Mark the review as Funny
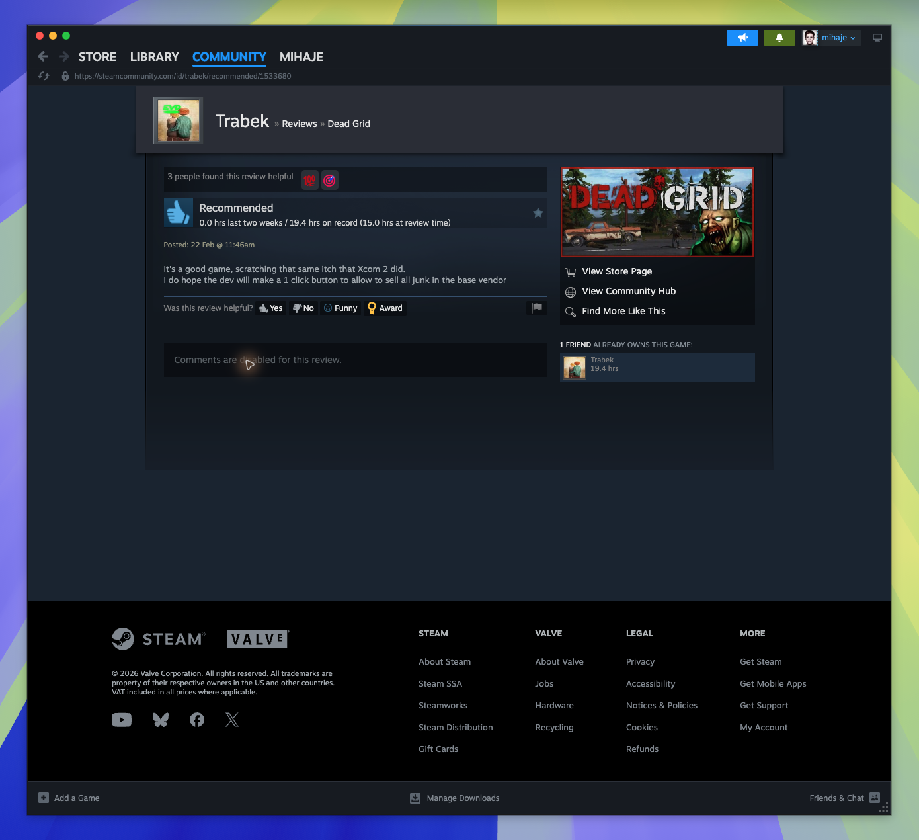 pos(340,308)
